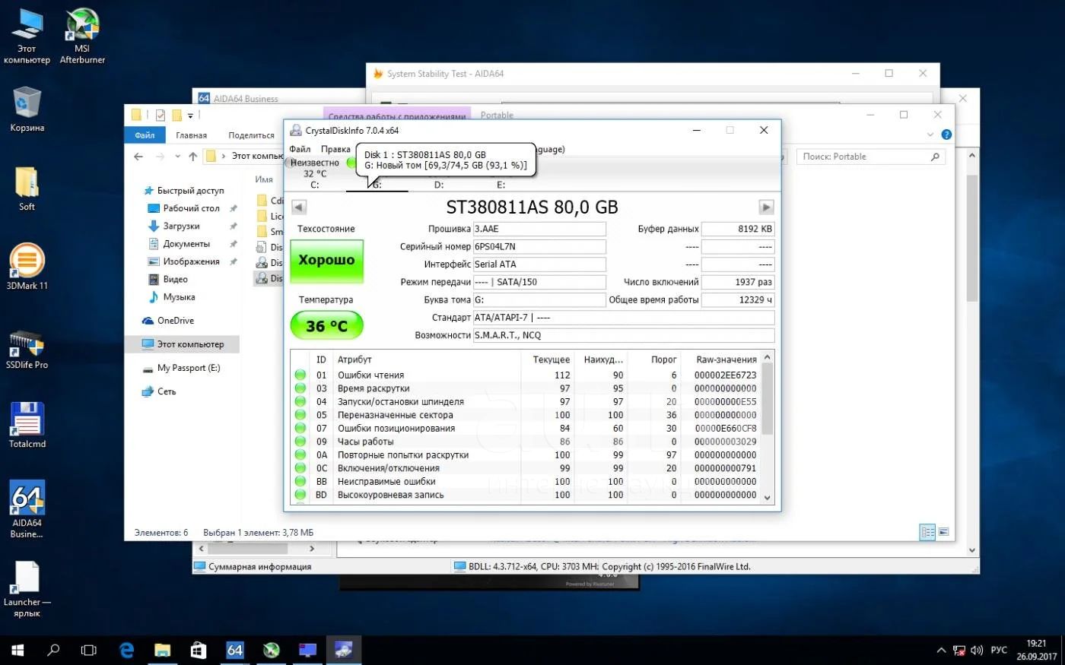Open AIDA64 Business desktop shortcut
Image resolution: width=1065 pixels, height=665 pixels.
(27, 509)
